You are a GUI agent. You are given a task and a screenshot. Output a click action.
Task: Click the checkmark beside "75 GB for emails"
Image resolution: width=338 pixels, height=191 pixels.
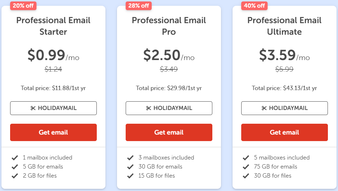click(x=246, y=167)
